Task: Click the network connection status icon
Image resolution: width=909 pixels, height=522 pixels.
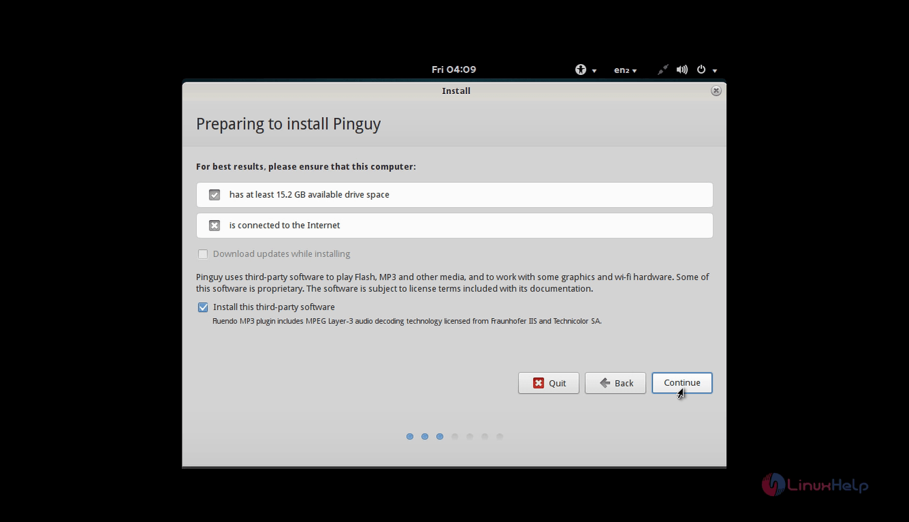Action: coord(662,70)
